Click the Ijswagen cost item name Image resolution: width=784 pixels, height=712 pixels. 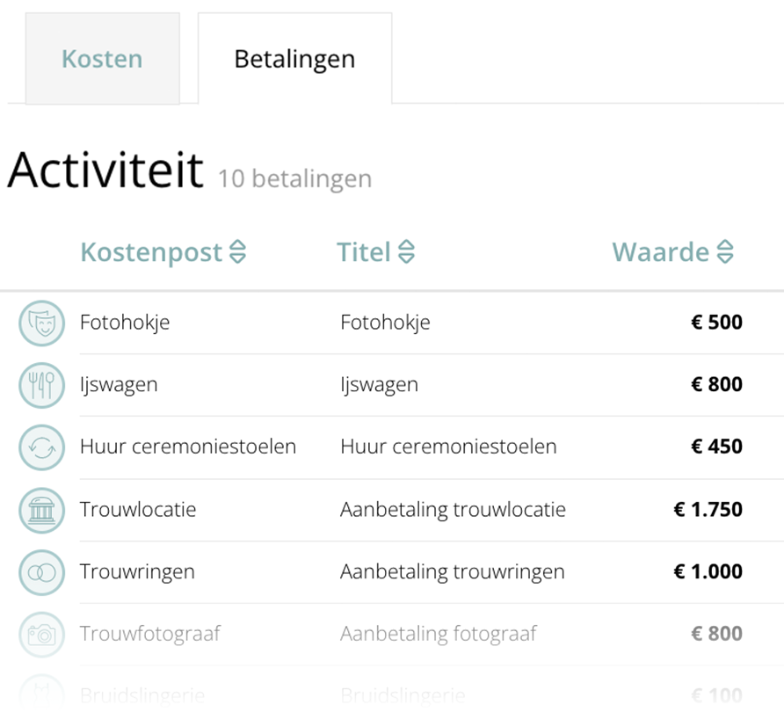coord(119,385)
